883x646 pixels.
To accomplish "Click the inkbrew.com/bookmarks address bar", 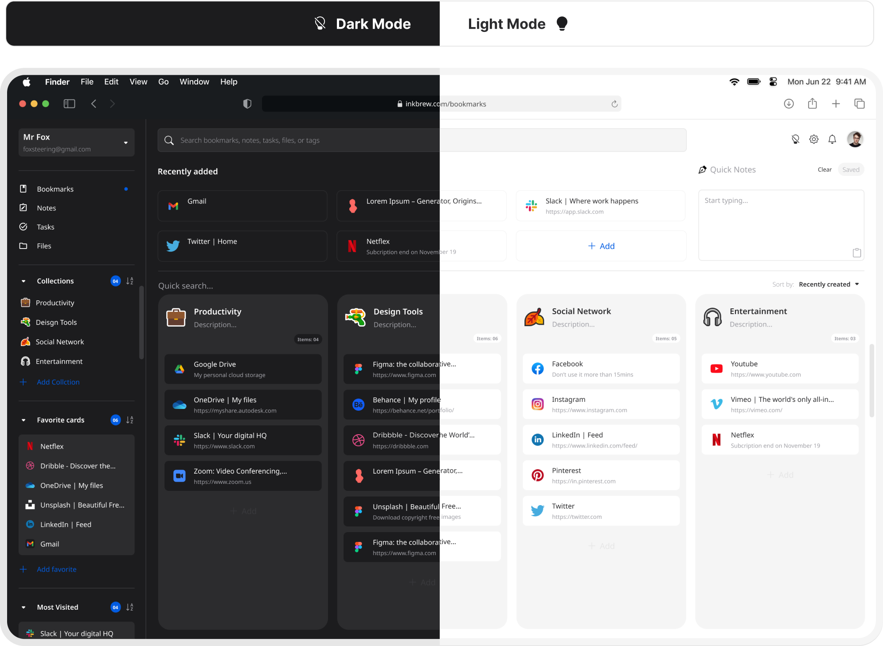I will pyautogui.click(x=441, y=104).
